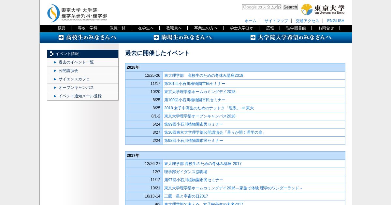The image size is (391, 205).
Task: Open 東京大学理学部ホームカミングデイ2018 link
Action: 200,92
